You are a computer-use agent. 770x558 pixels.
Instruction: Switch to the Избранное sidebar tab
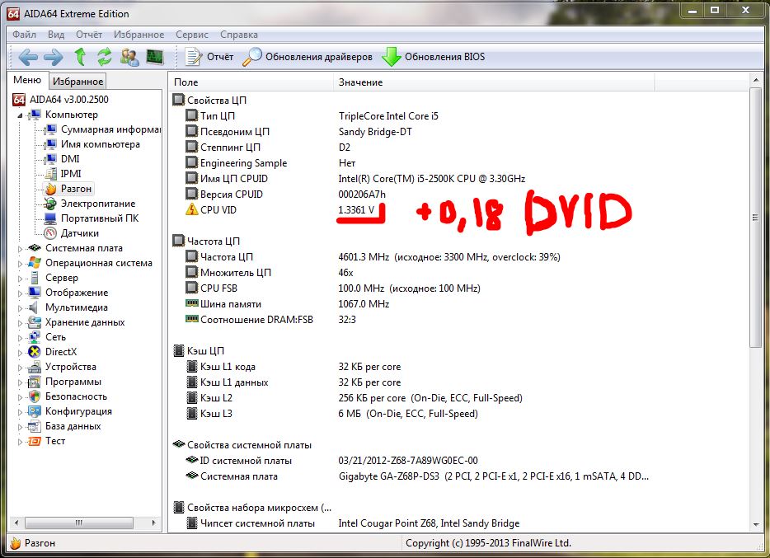77,82
